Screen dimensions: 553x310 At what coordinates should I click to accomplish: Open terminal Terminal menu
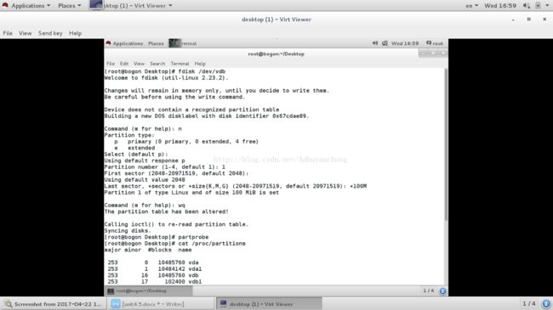point(180,64)
